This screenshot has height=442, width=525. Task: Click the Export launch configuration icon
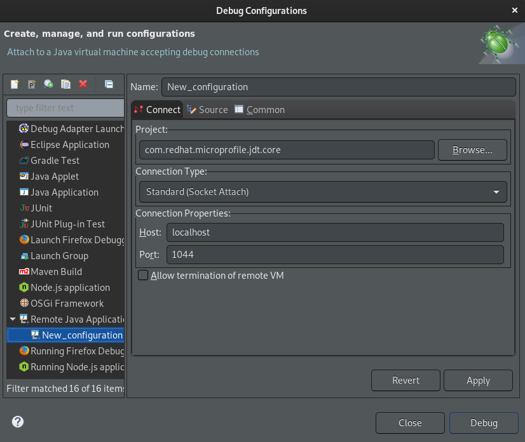48,84
